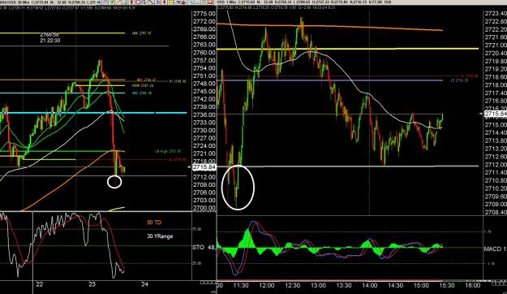This screenshot has height=294, width=507.
Task: Click the 2712.00 right price axis label
Action: click(x=496, y=165)
